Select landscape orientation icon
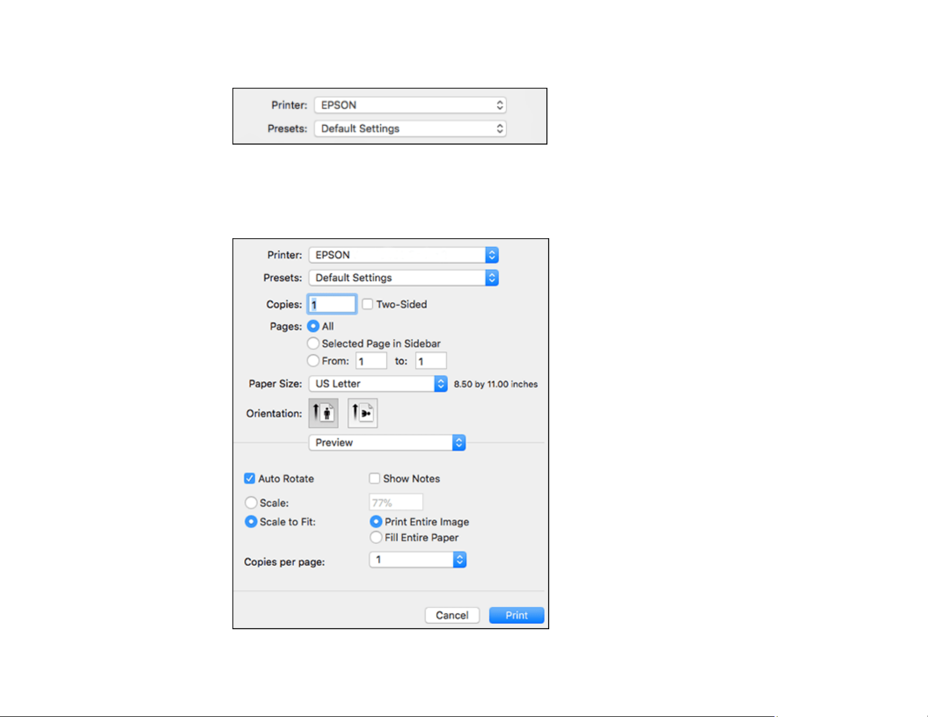The image size is (928, 717). pos(362,413)
